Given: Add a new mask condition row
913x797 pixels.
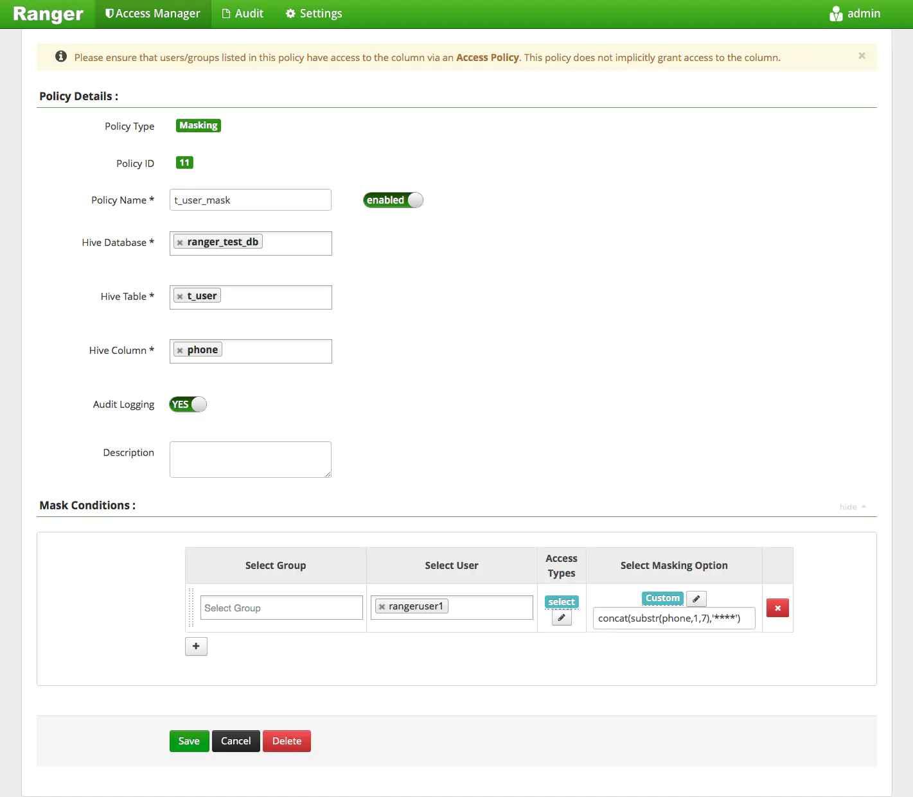Looking at the screenshot, I should [196, 646].
